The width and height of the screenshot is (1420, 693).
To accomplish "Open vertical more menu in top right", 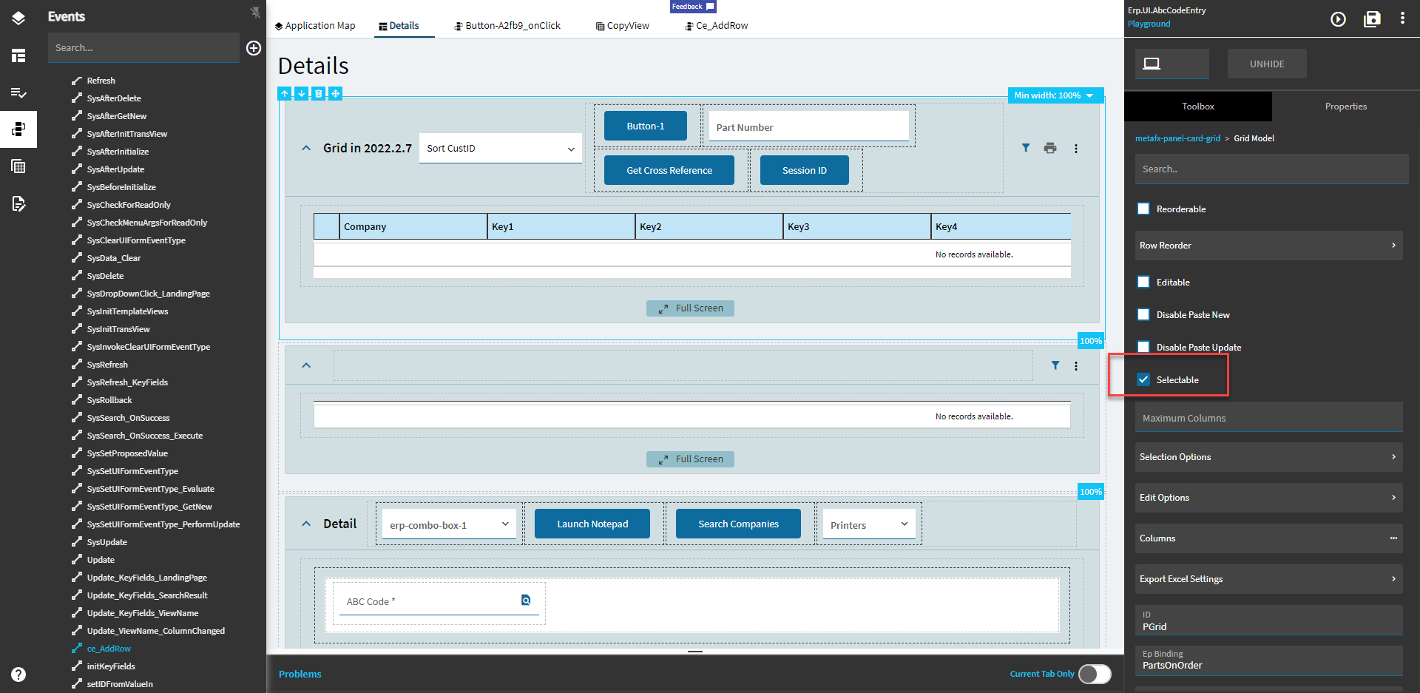I will (x=1402, y=18).
